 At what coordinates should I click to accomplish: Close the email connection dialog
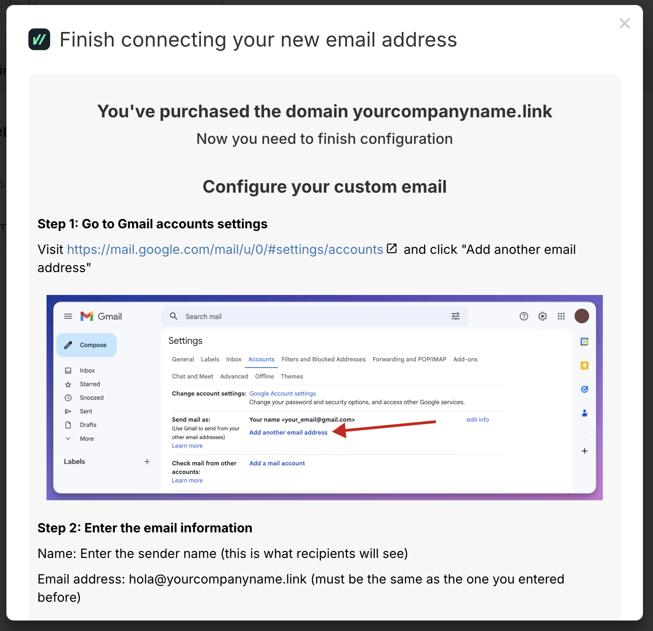click(x=624, y=23)
